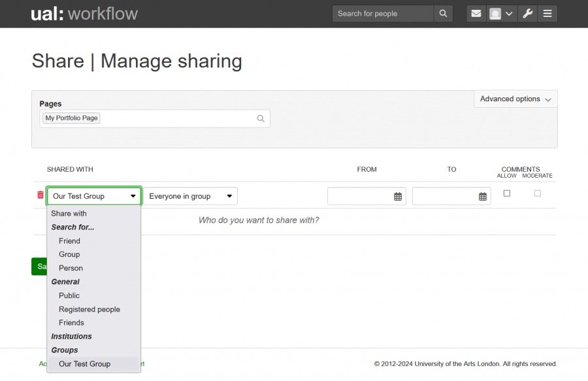Image resolution: width=588 pixels, height=381 pixels.
Task: Open the Everyone in group dropdown
Action: [189, 195]
